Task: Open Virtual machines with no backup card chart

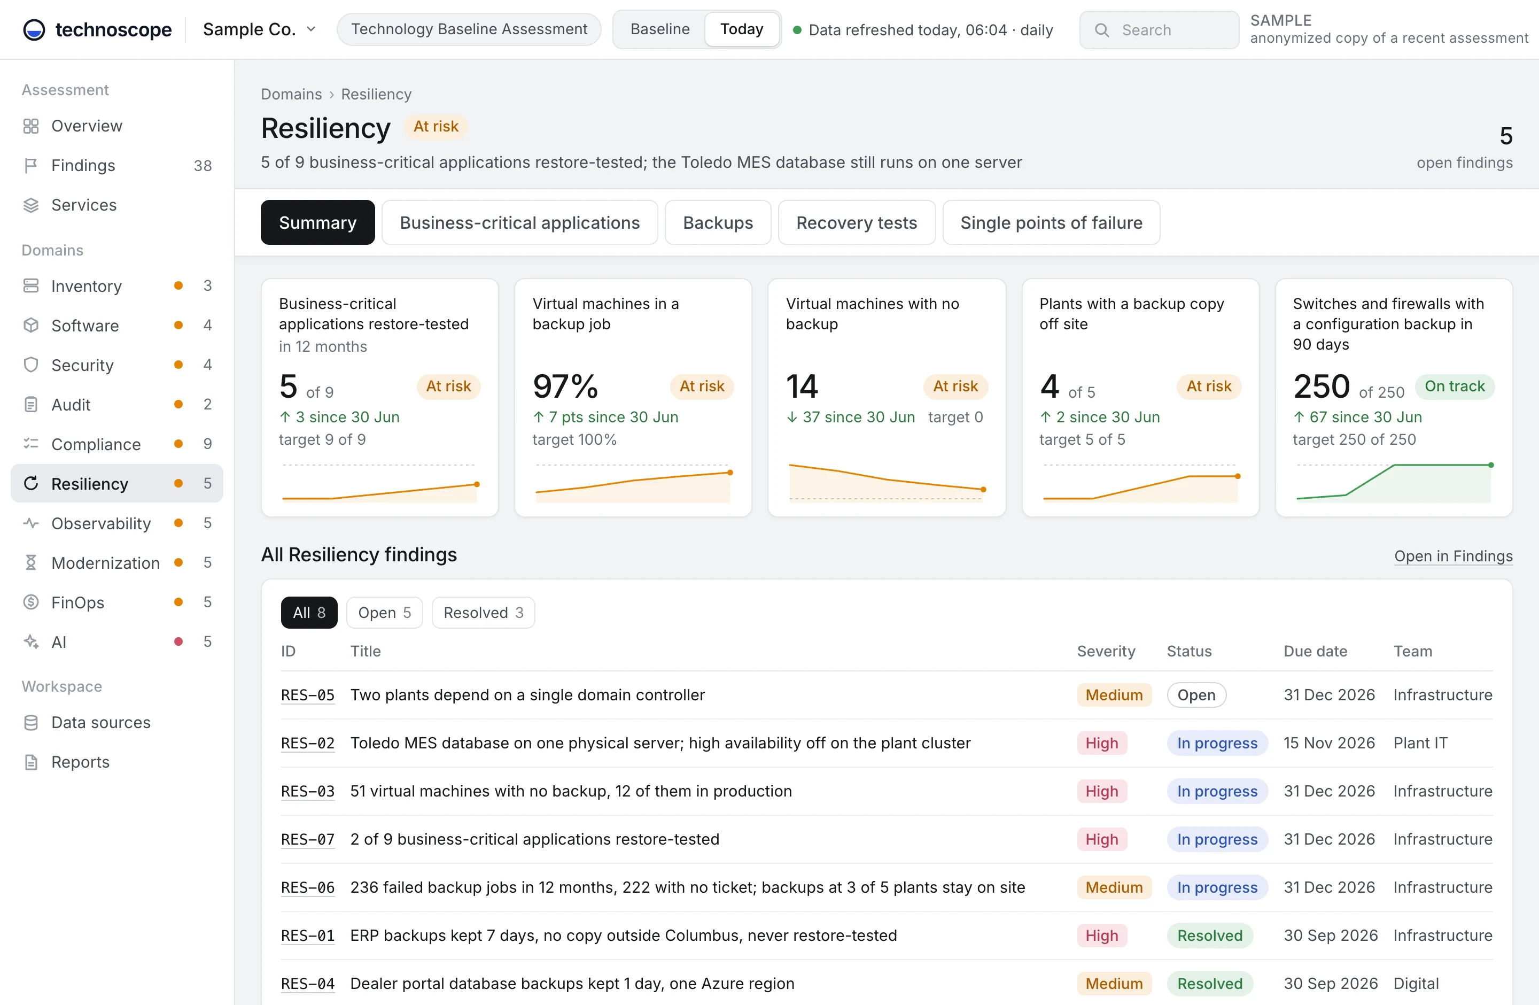Action: (887, 483)
